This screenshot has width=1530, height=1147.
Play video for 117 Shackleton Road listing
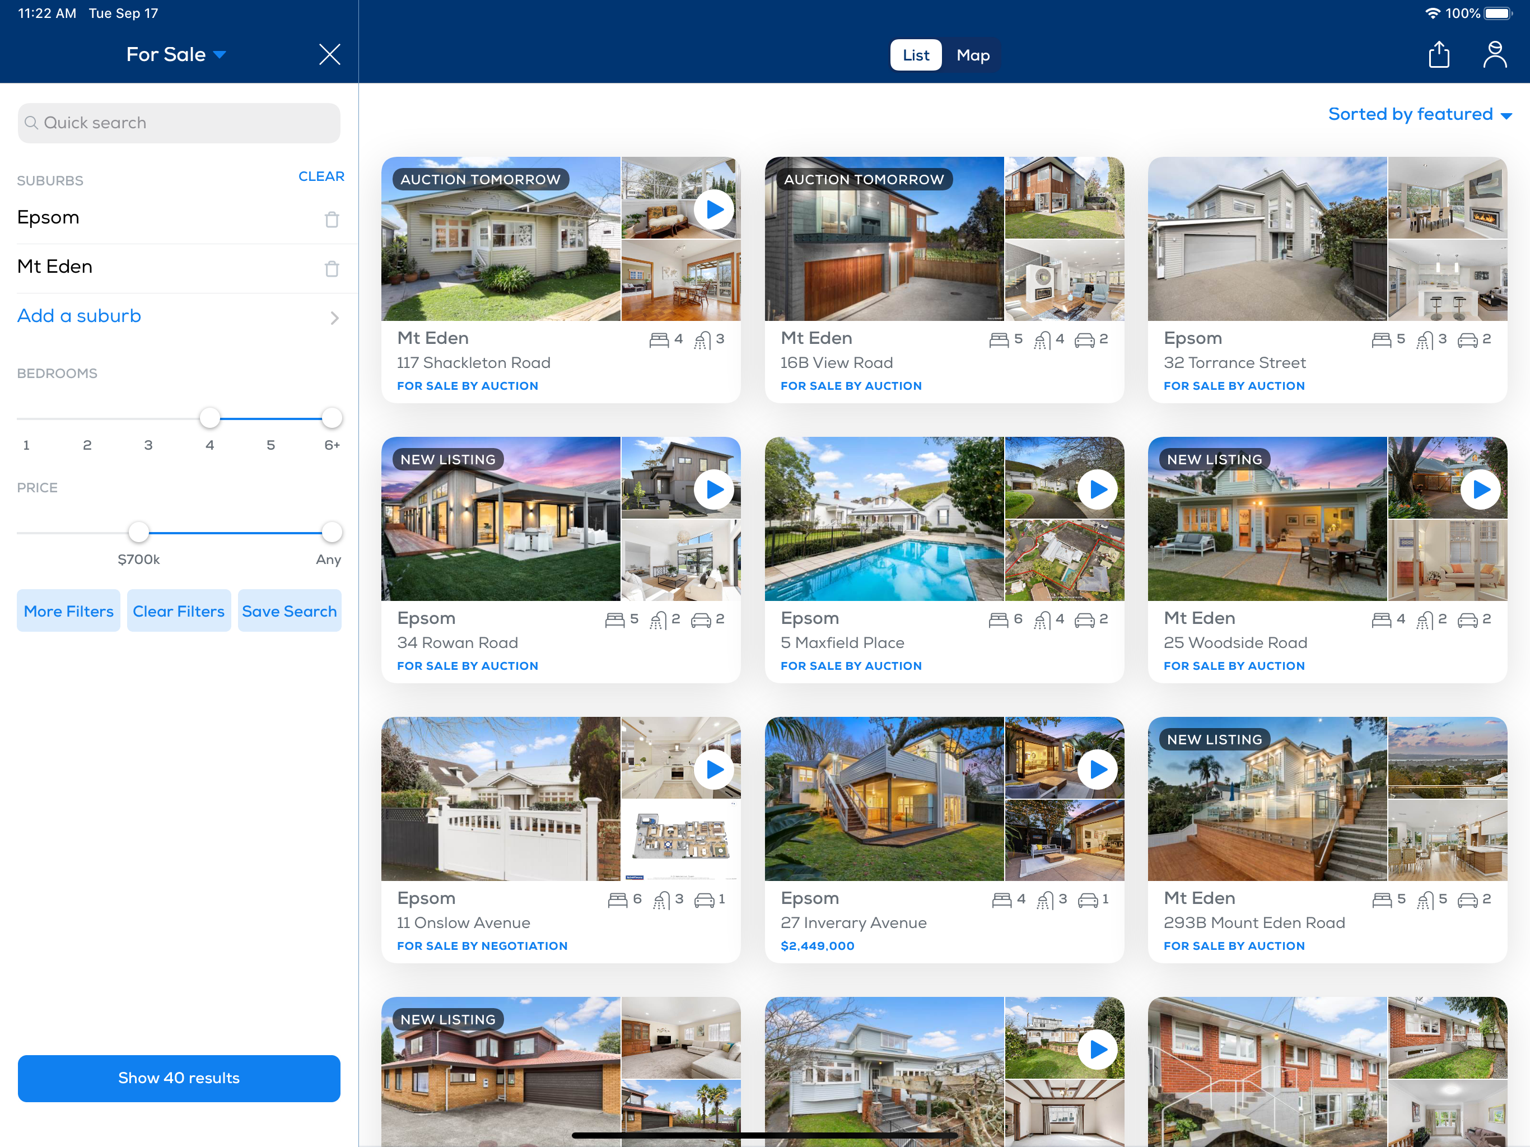pyautogui.click(x=715, y=209)
